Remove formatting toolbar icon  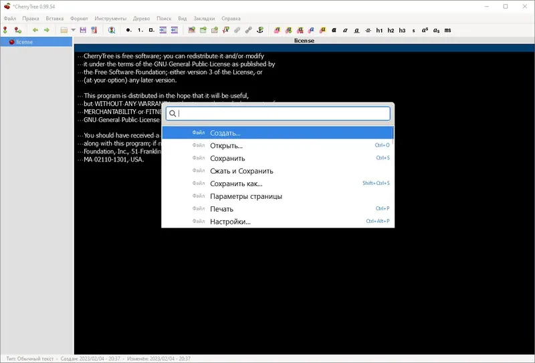[x=300, y=30]
